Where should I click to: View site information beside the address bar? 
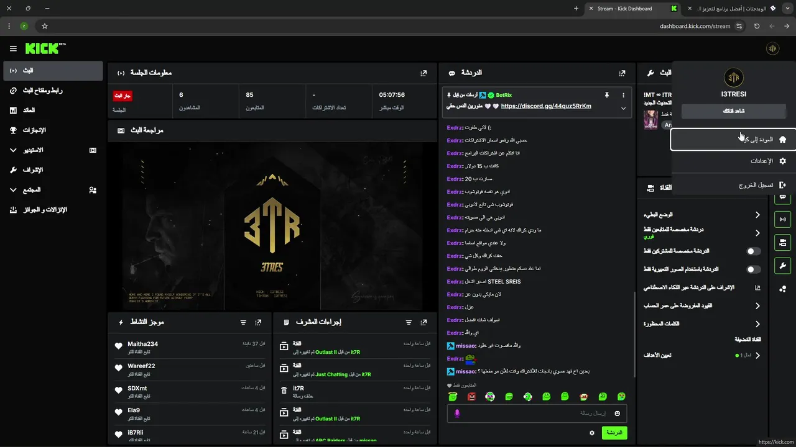[739, 26]
